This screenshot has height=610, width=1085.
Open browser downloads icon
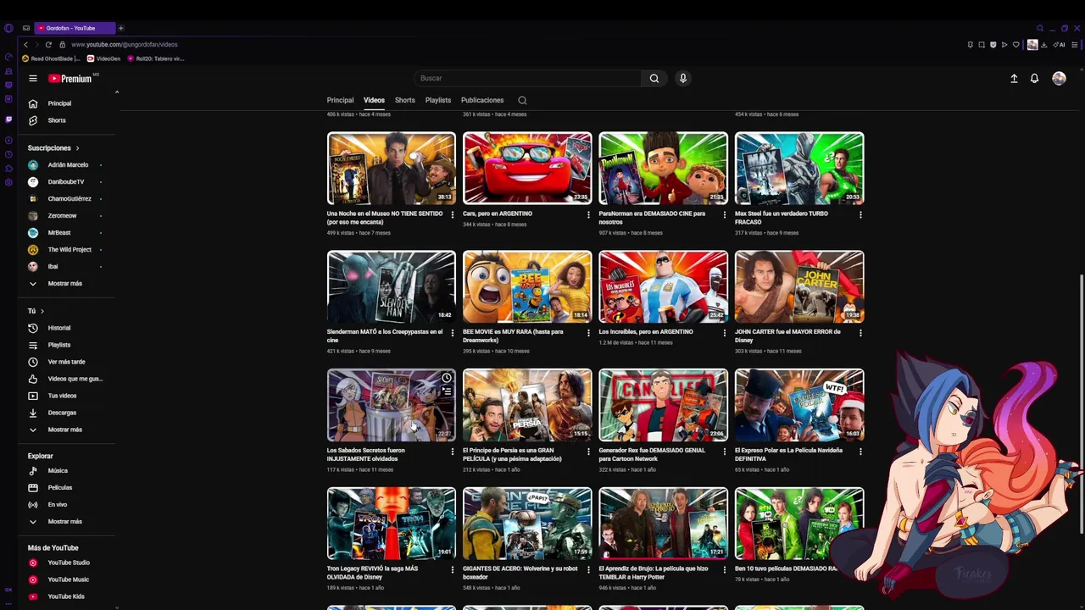(1044, 44)
